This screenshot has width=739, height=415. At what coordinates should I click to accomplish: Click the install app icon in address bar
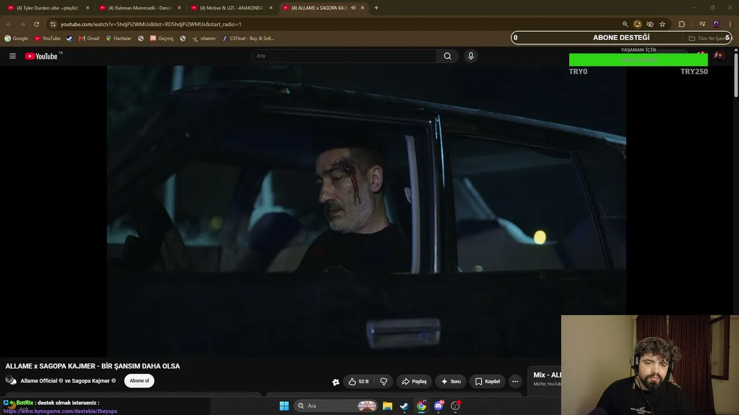(x=637, y=24)
